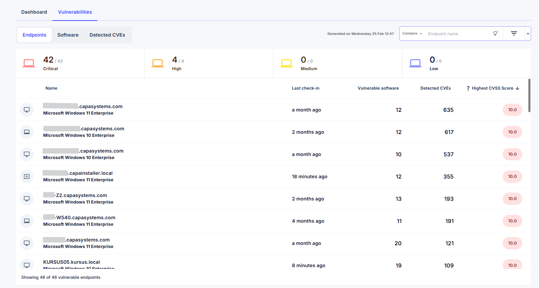Click 10.0 score badge in 355 CVEs row
Screen dimensions: 539x288
[512, 176]
